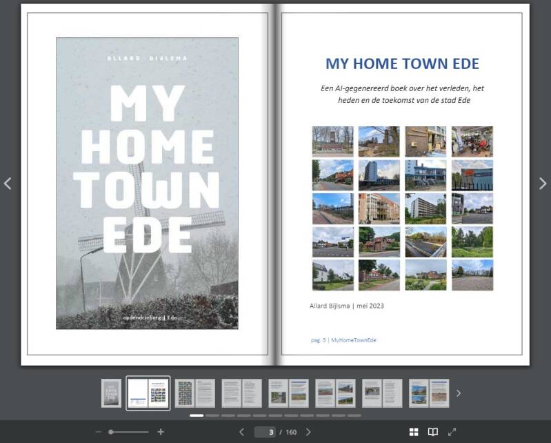Go to previous spread with left arrow

tap(8, 183)
